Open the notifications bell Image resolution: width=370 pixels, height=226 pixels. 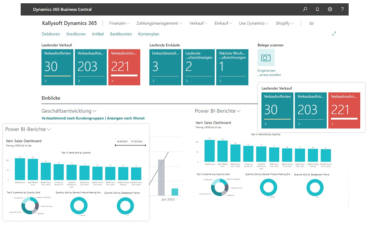coord(317,9)
